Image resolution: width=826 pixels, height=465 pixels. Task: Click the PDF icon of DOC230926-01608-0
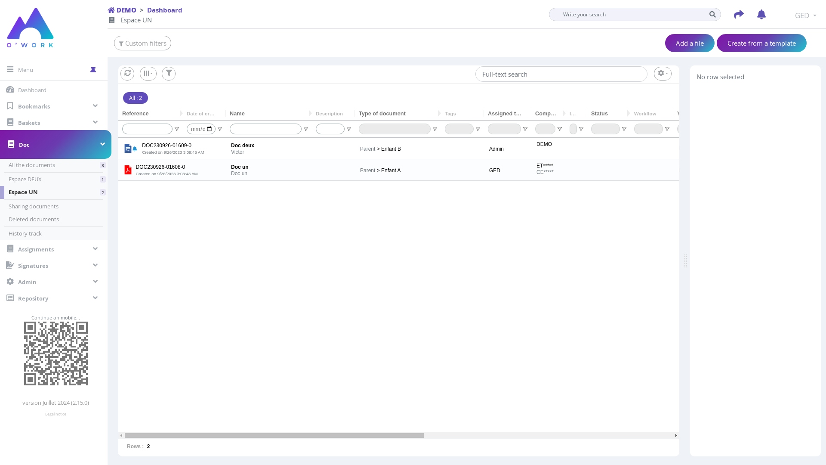tap(128, 170)
